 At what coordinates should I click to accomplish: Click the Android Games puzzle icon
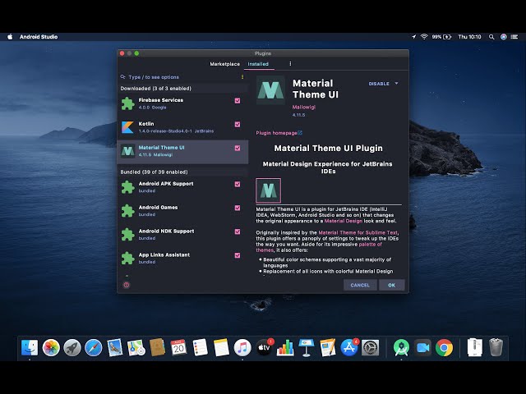(x=128, y=211)
